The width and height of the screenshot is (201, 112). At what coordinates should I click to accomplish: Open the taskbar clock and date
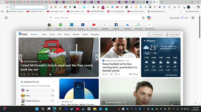tap(195, 109)
